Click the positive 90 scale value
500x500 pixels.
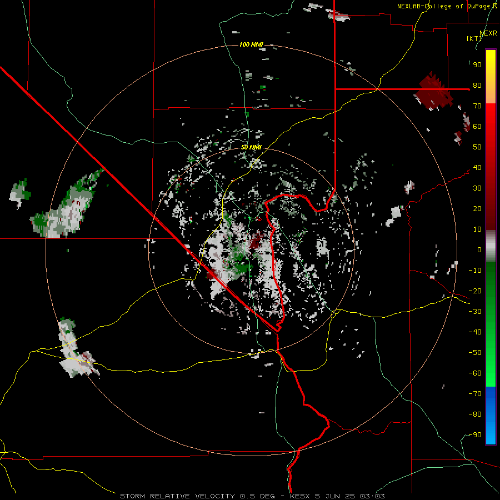click(x=477, y=65)
